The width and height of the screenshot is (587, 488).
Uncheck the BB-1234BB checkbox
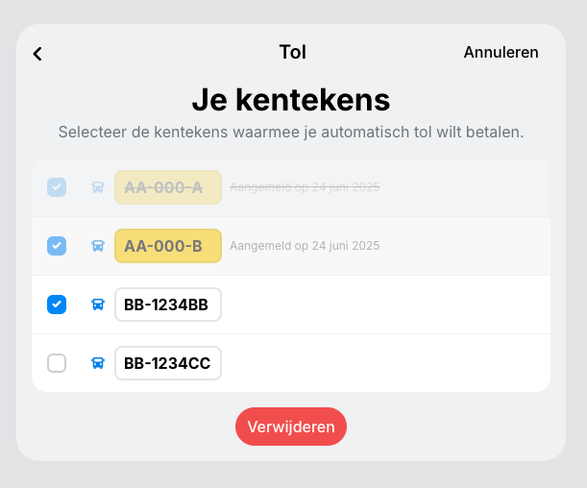[x=57, y=305]
